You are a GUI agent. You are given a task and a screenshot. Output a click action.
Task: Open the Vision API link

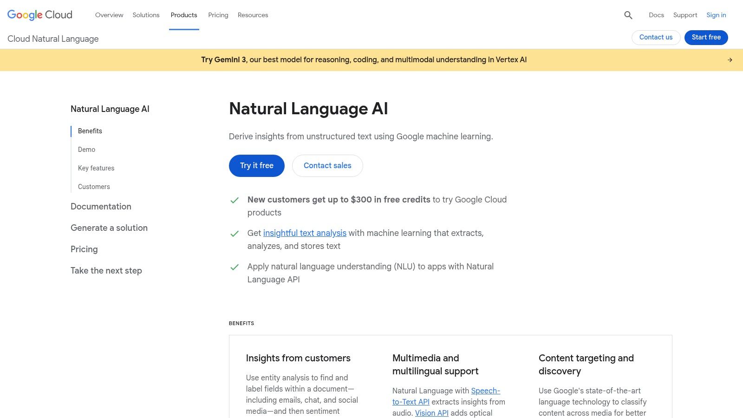click(x=431, y=413)
